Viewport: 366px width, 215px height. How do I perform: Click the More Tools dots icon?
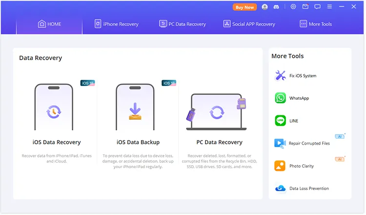coord(303,24)
